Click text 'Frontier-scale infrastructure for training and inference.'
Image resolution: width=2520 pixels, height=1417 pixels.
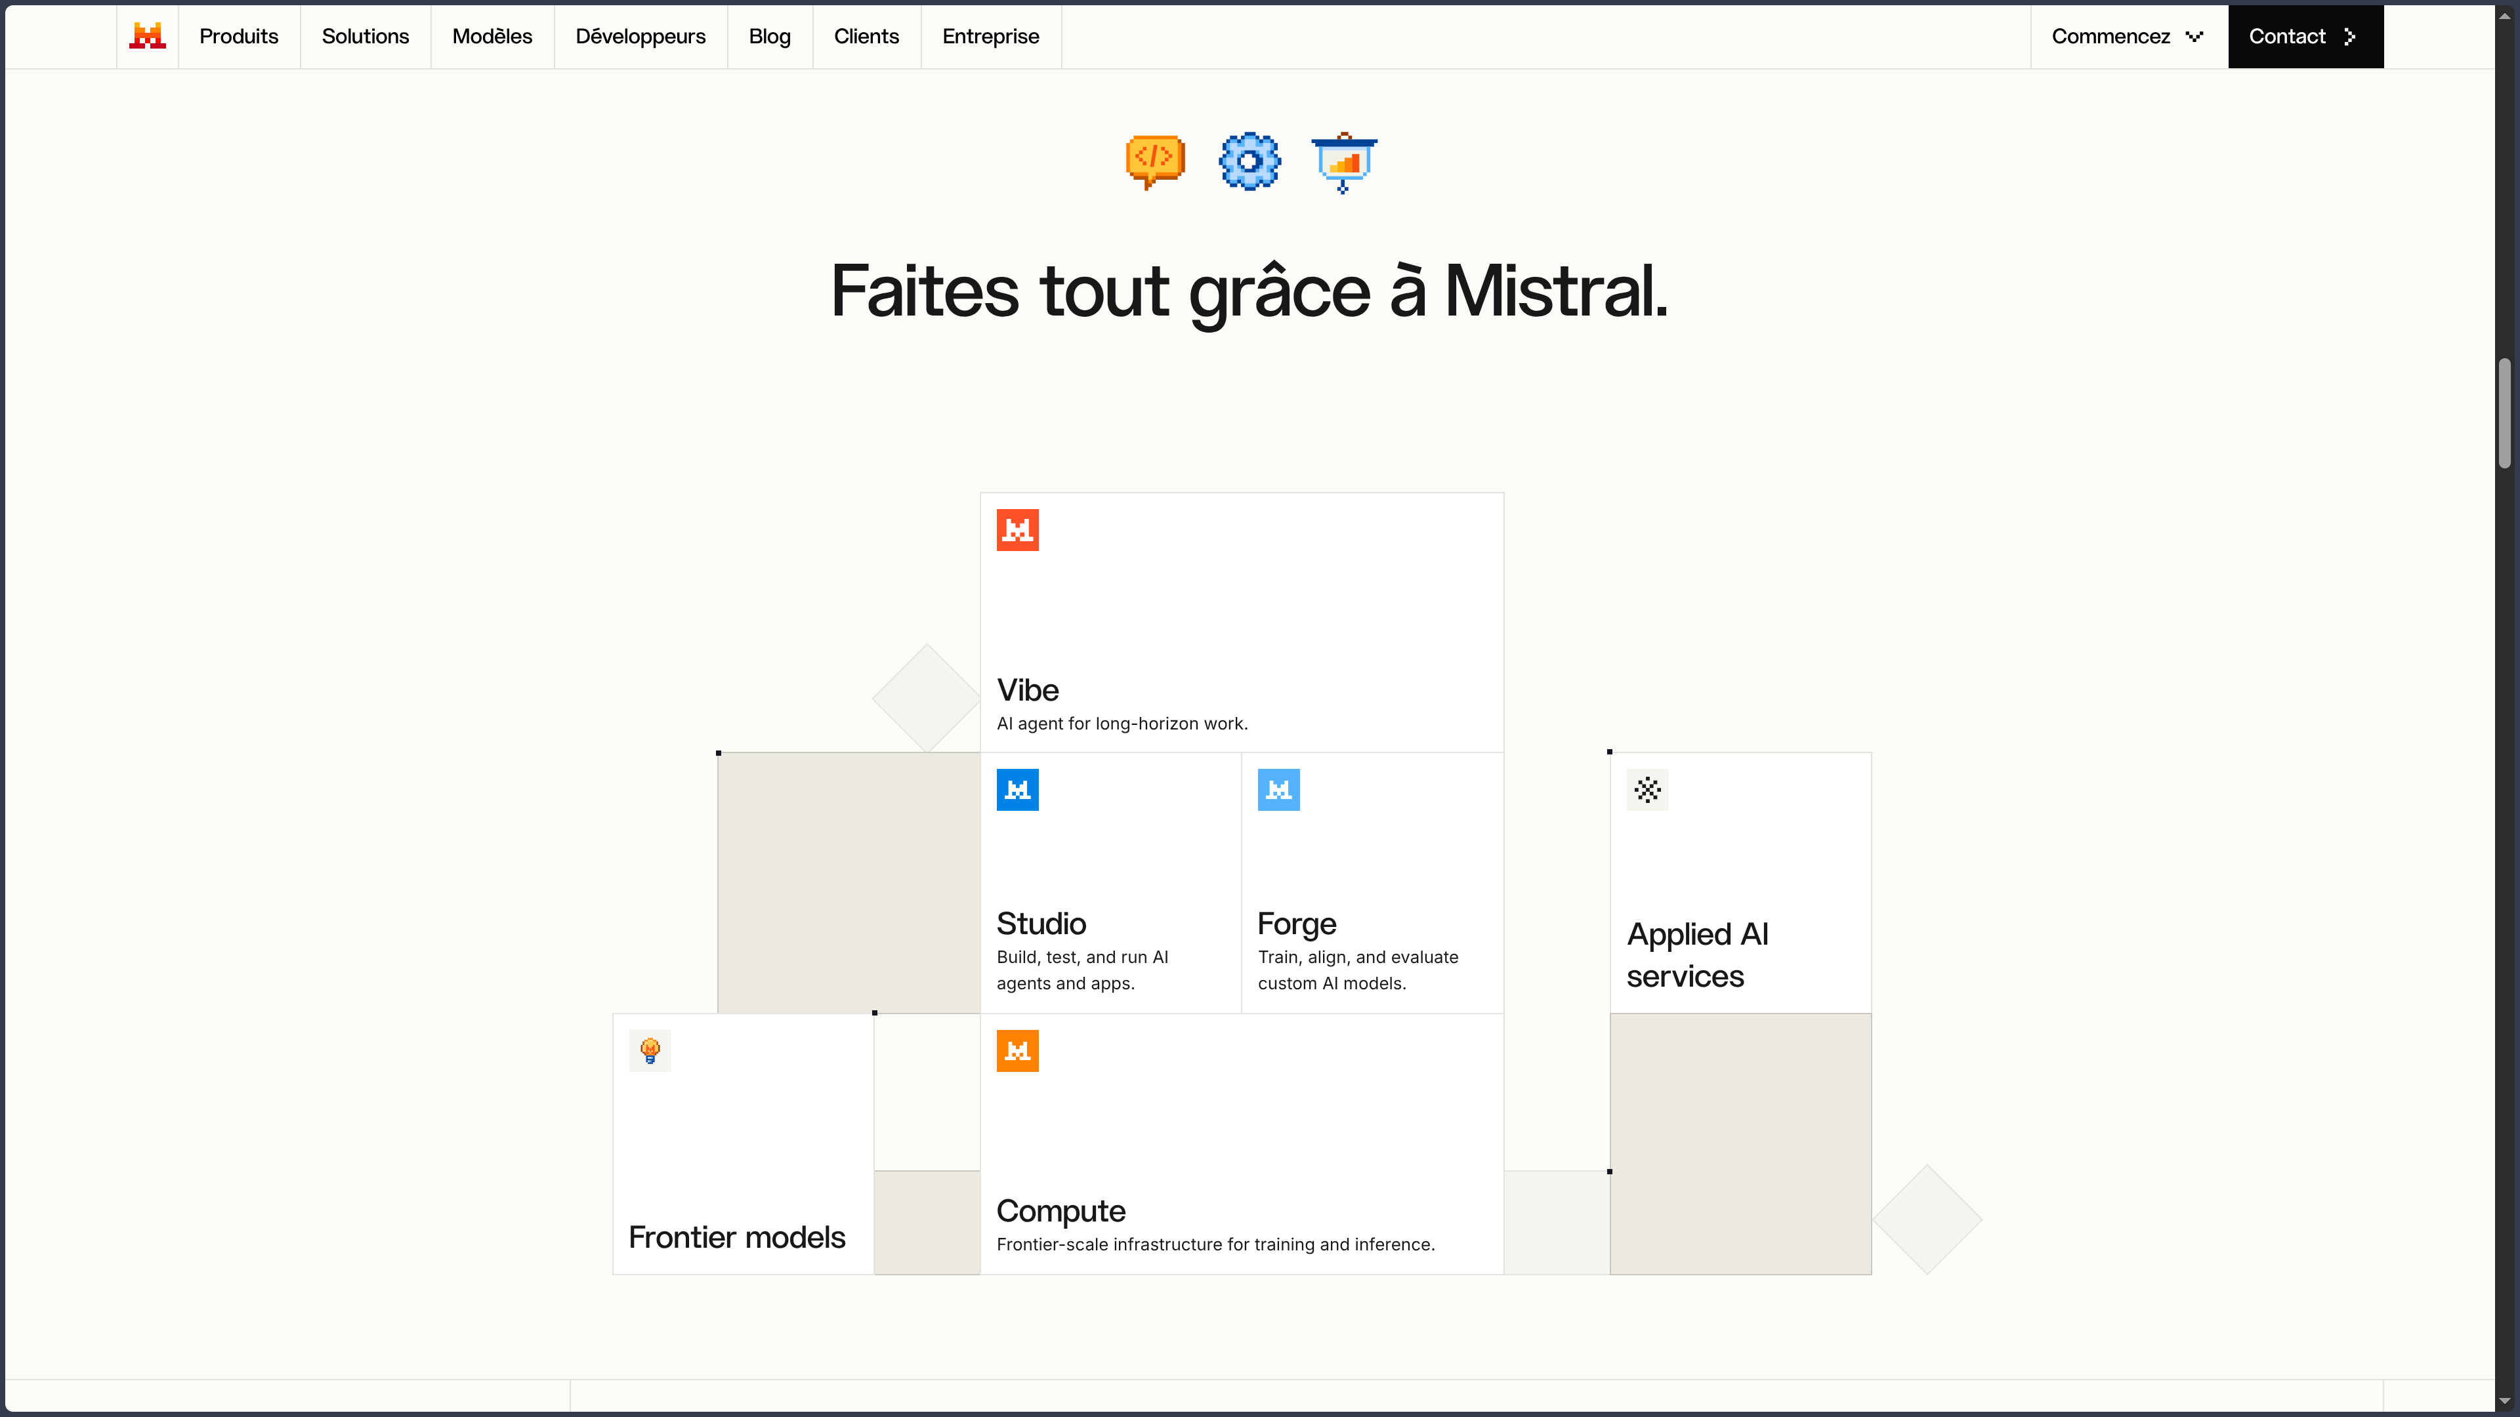tap(1216, 1244)
